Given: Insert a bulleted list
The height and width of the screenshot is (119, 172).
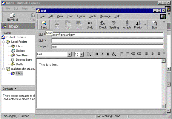Looking at the screenshot, I should (x=127, y=54).
